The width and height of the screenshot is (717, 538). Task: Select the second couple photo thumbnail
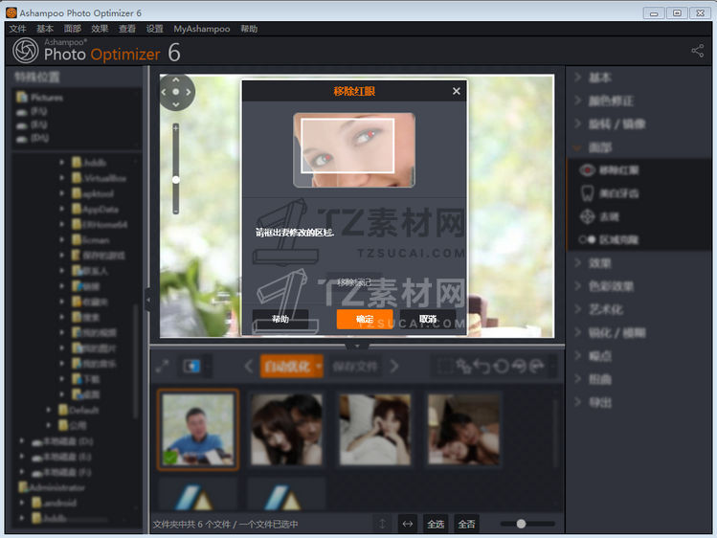click(287, 430)
